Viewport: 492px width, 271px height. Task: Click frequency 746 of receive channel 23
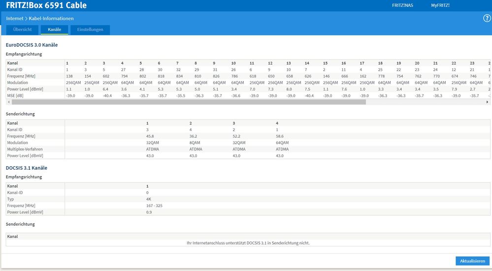coord(473,76)
